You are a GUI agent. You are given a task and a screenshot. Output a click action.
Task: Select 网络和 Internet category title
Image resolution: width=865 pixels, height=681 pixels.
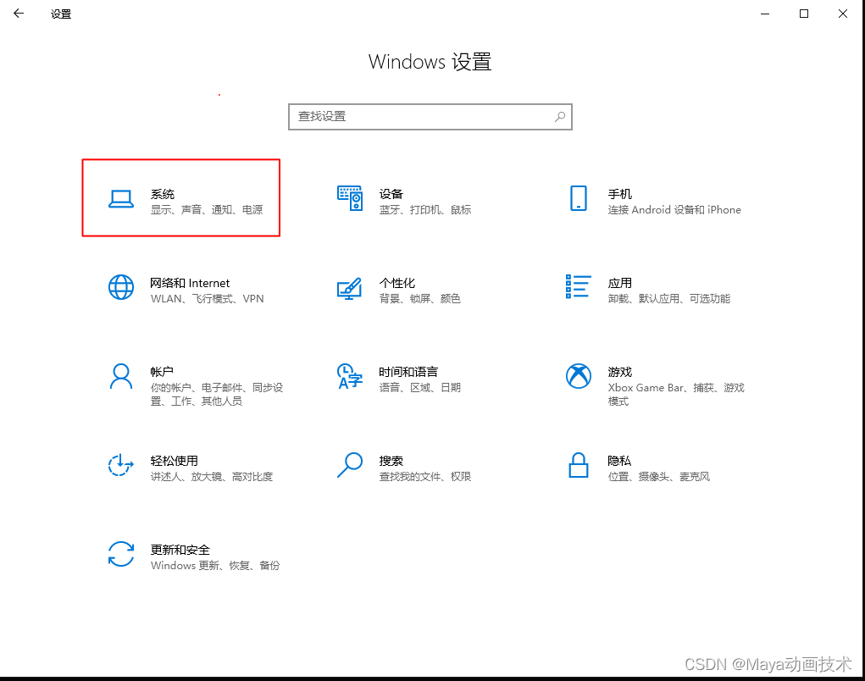[190, 283]
